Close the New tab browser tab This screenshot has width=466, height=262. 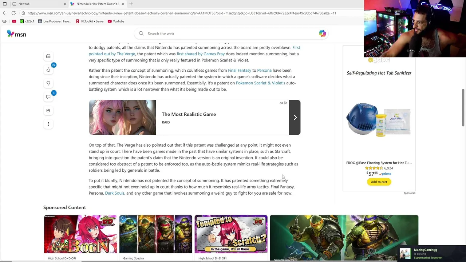click(x=65, y=4)
